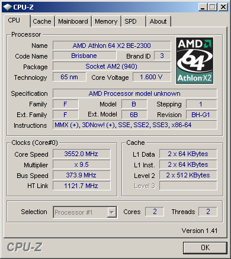The width and height of the screenshot is (231, 259).
Task: Click the Level 2 cache value
Action: 188,175
